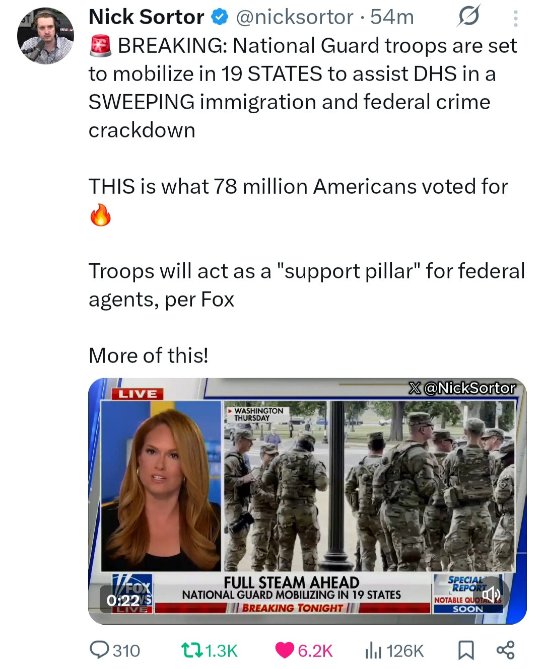
Task: Click the 126K views count
Action: 405,650
